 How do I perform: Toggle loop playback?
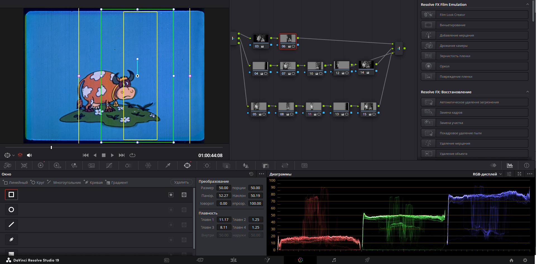pos(133,155)
